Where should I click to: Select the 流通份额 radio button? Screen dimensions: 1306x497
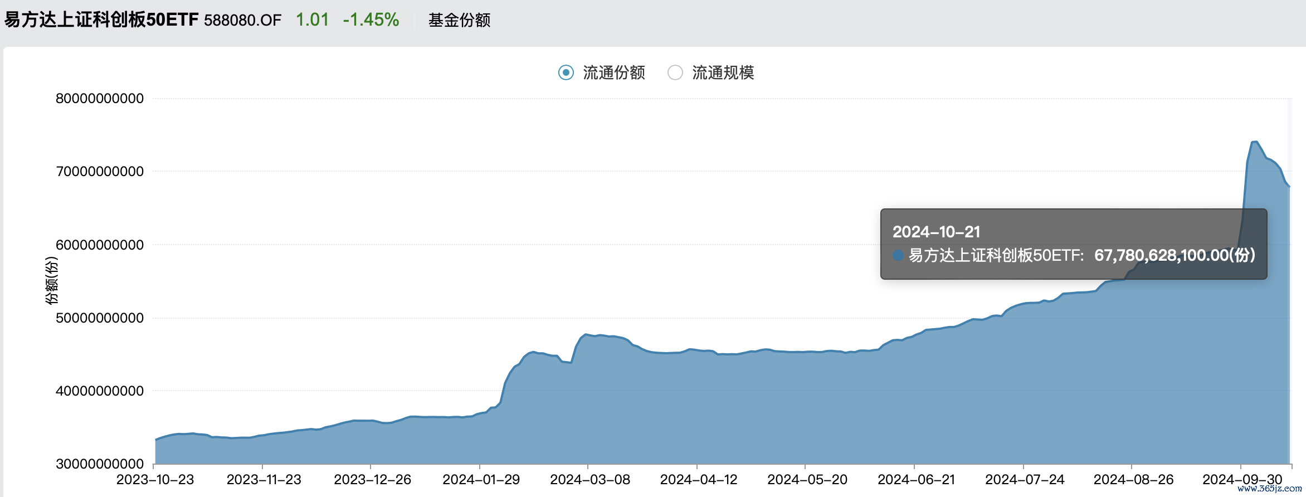[566, 73]
